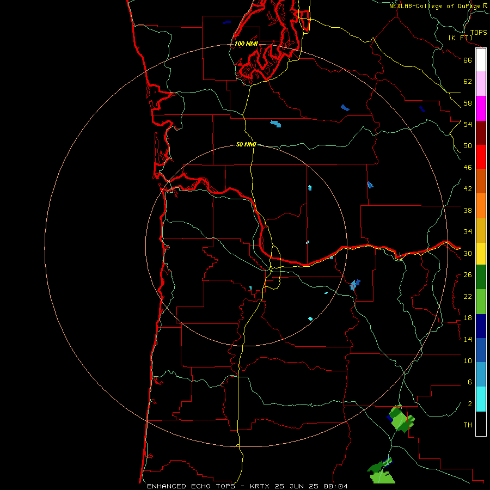Click the large green echo cluster inside the outer ring
Viewport: 490px width, 490px height.
401,419
